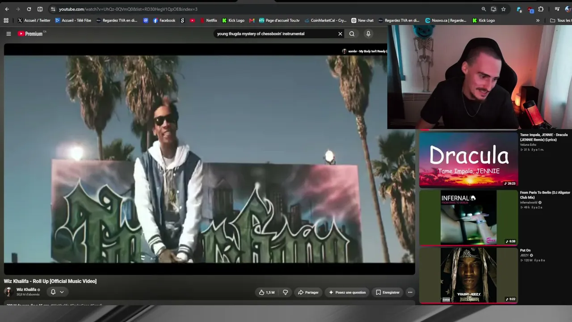Viewport: 572px width, 322px height.
Task: Open the Tame Impala, JENNIE - Dracula title
Action: click(544, 137)
